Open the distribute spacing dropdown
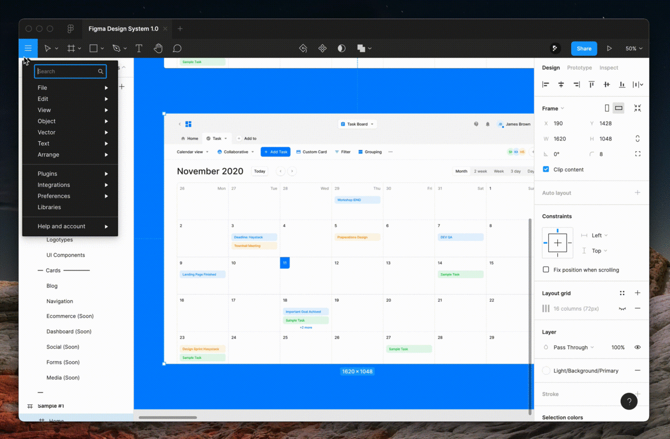 coord(638,85)
